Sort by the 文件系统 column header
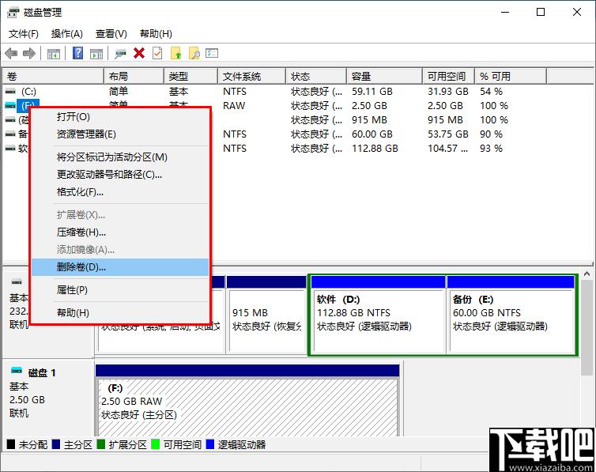The image size is (596, 472). pos(251,77)
